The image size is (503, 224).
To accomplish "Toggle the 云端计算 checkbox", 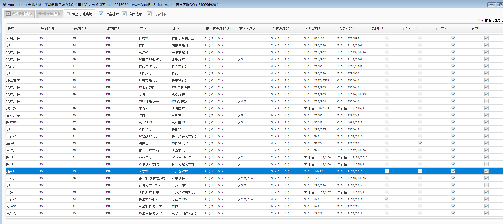I will point(150,14).
